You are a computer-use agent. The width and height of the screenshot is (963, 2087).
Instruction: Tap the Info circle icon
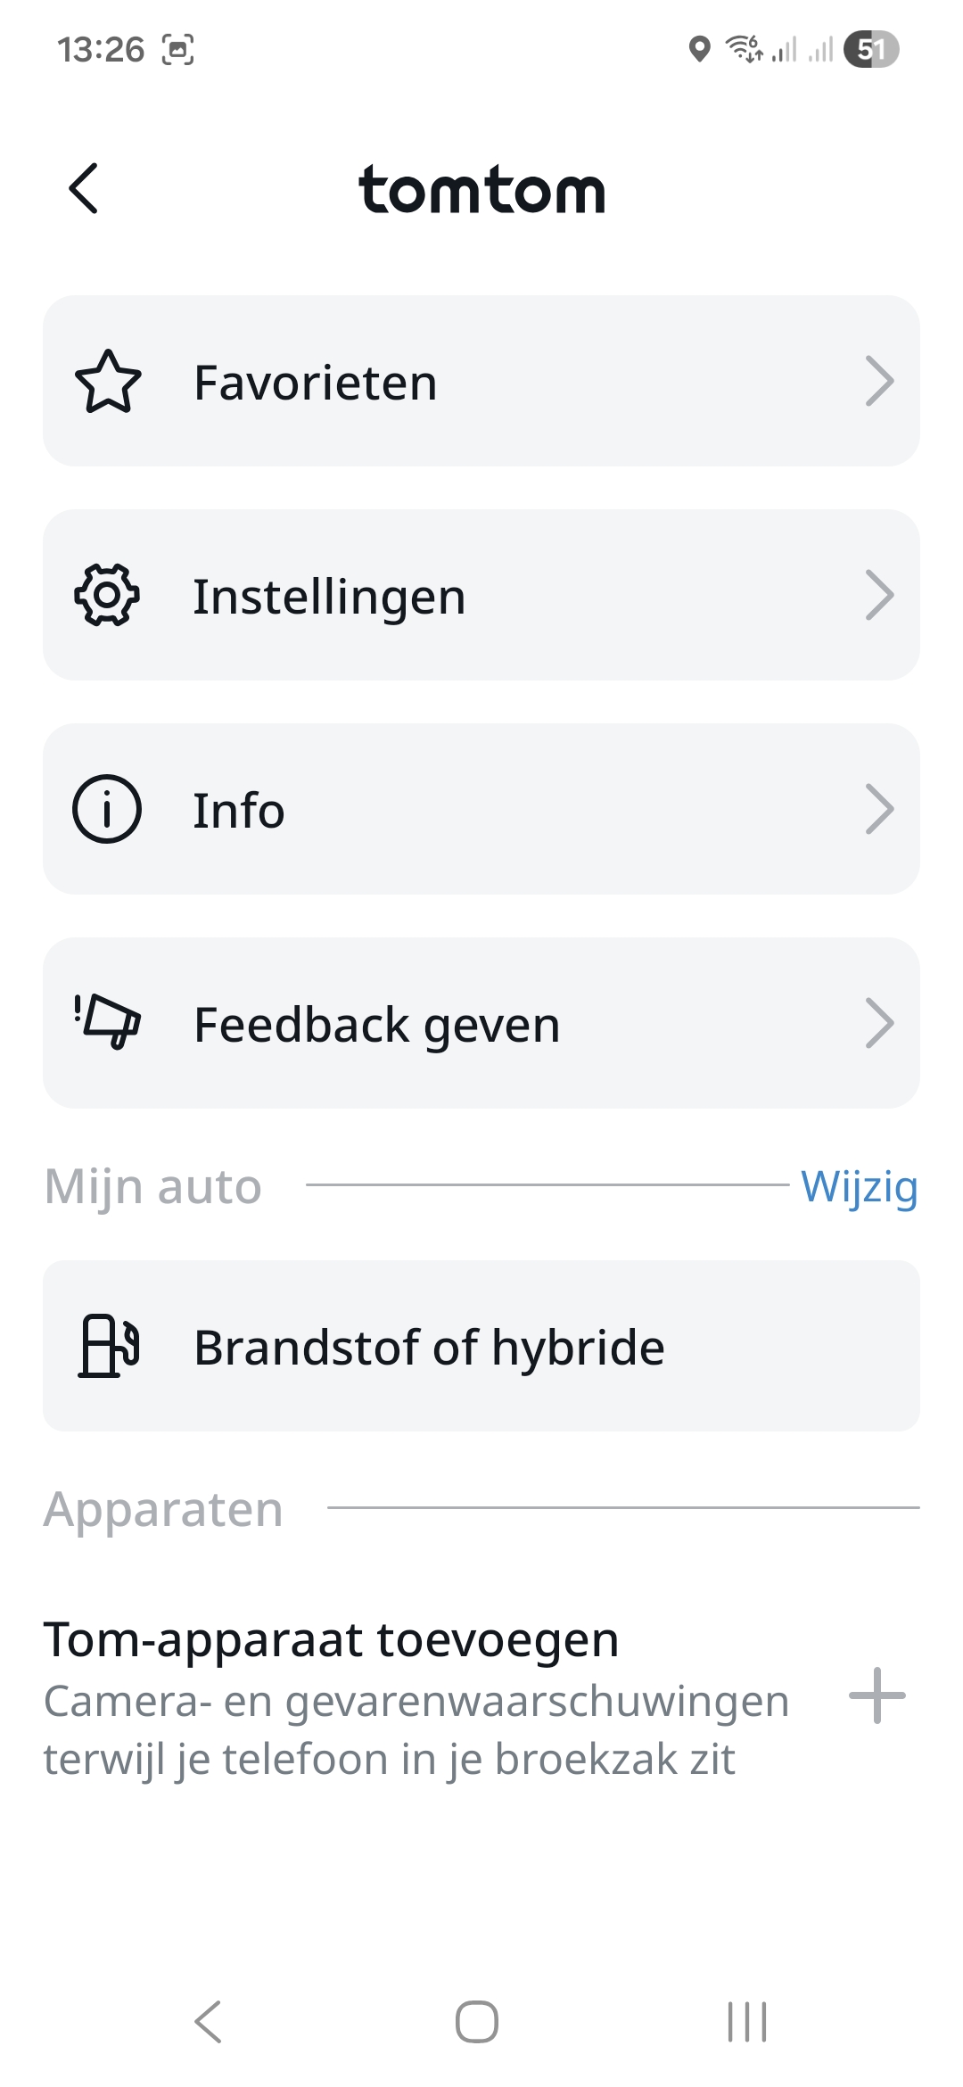click(x=107, y=809)
